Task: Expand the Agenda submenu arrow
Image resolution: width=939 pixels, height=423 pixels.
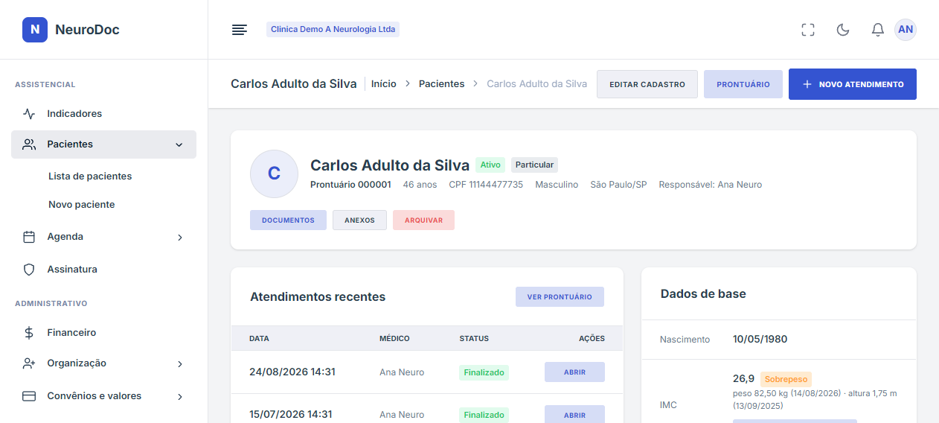Action: coord(179,238)
